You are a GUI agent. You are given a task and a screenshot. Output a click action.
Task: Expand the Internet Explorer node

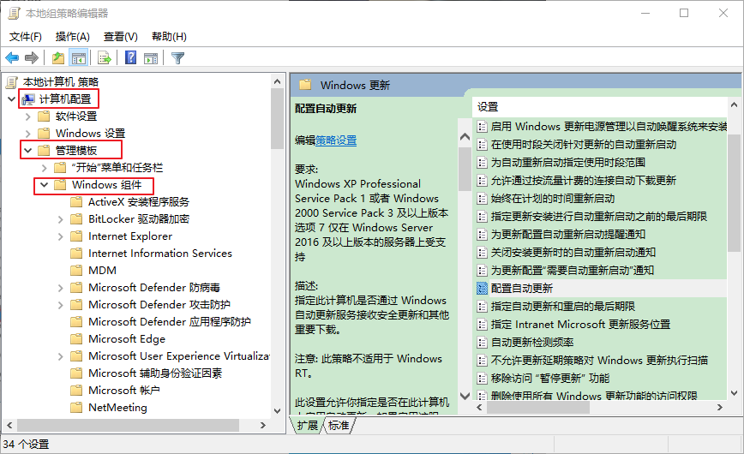60,236
